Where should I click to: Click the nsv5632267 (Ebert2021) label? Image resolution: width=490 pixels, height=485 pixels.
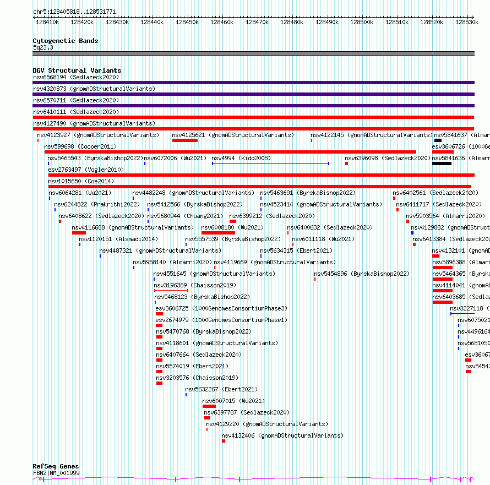[x=221, y=389]
